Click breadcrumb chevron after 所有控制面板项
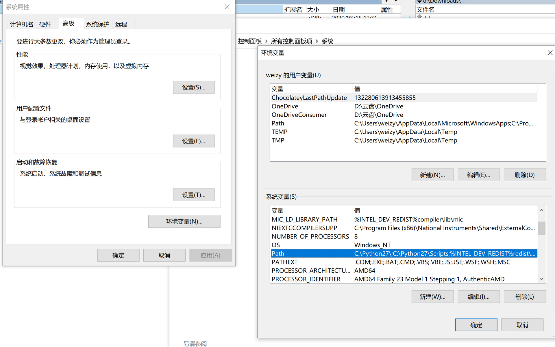Image resolution: width=555 pixels, height=347 pixels. (317, 41)
